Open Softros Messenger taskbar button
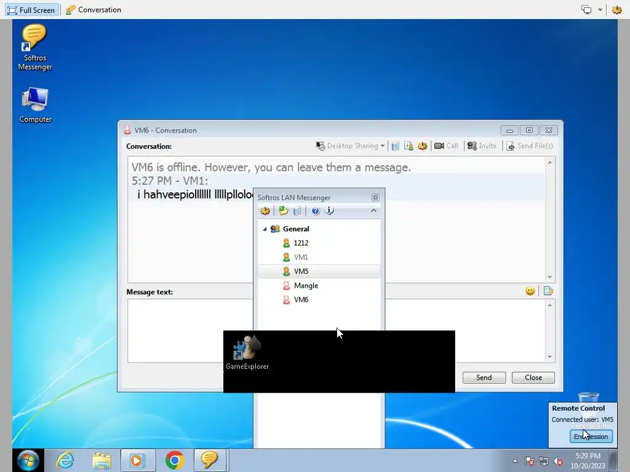The height and width of the screenshot is (472, 630). 210,460
